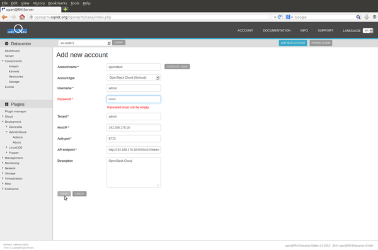This screenshot has width=378, height=250.
Task: Collapse the Deployment tree node
Action: pyautogui.click(x=3, y=122)
